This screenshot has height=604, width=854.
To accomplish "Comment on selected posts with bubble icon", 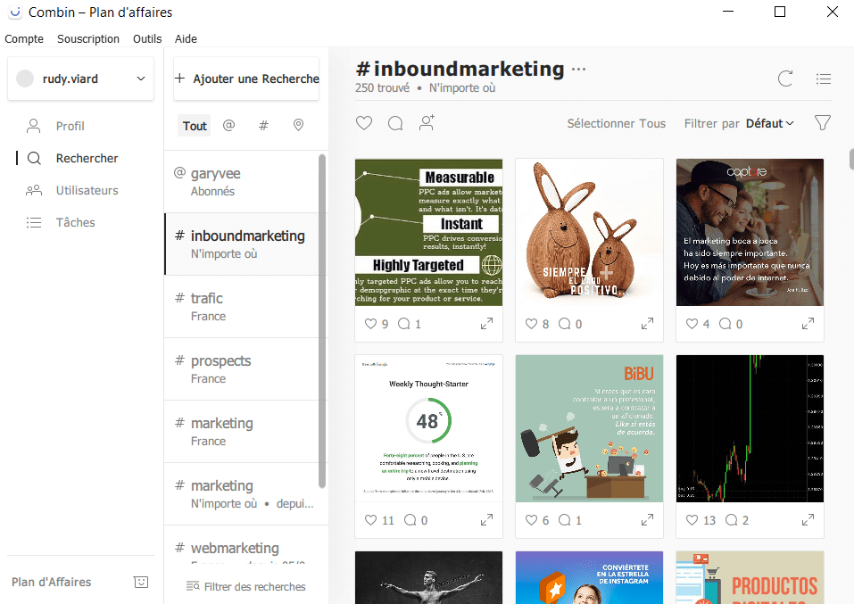I will pyautogui.click(x=395, y=123).
